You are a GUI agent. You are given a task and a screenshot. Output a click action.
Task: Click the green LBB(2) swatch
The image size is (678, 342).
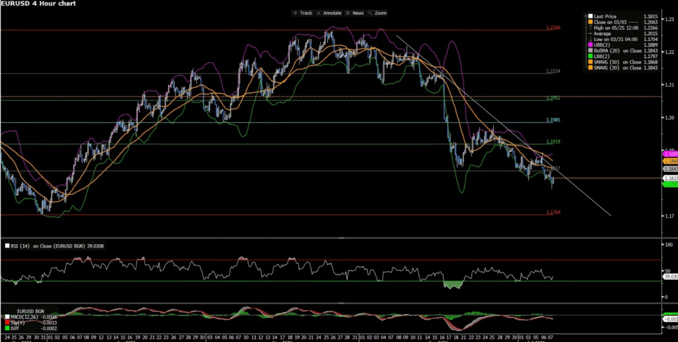591,56
